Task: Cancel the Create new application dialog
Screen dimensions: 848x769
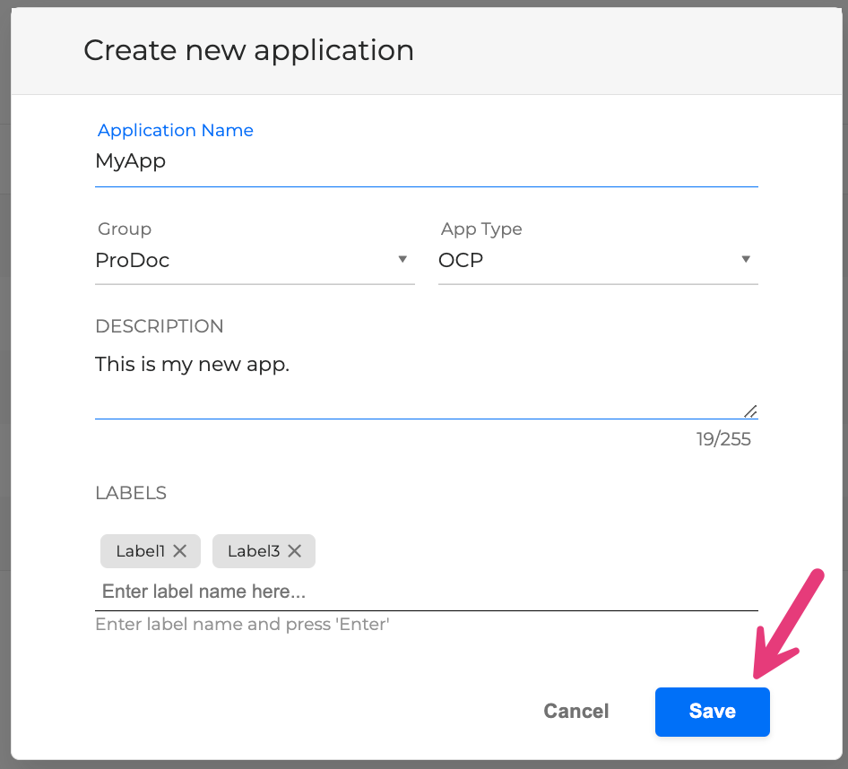Action: (575, 712)
